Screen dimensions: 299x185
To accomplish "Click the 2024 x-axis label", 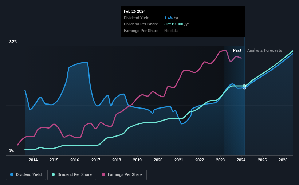I will 241,160.
